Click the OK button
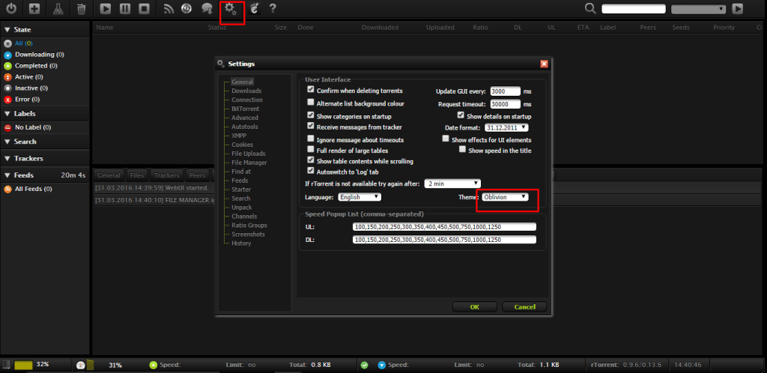 tap(474, 306)
